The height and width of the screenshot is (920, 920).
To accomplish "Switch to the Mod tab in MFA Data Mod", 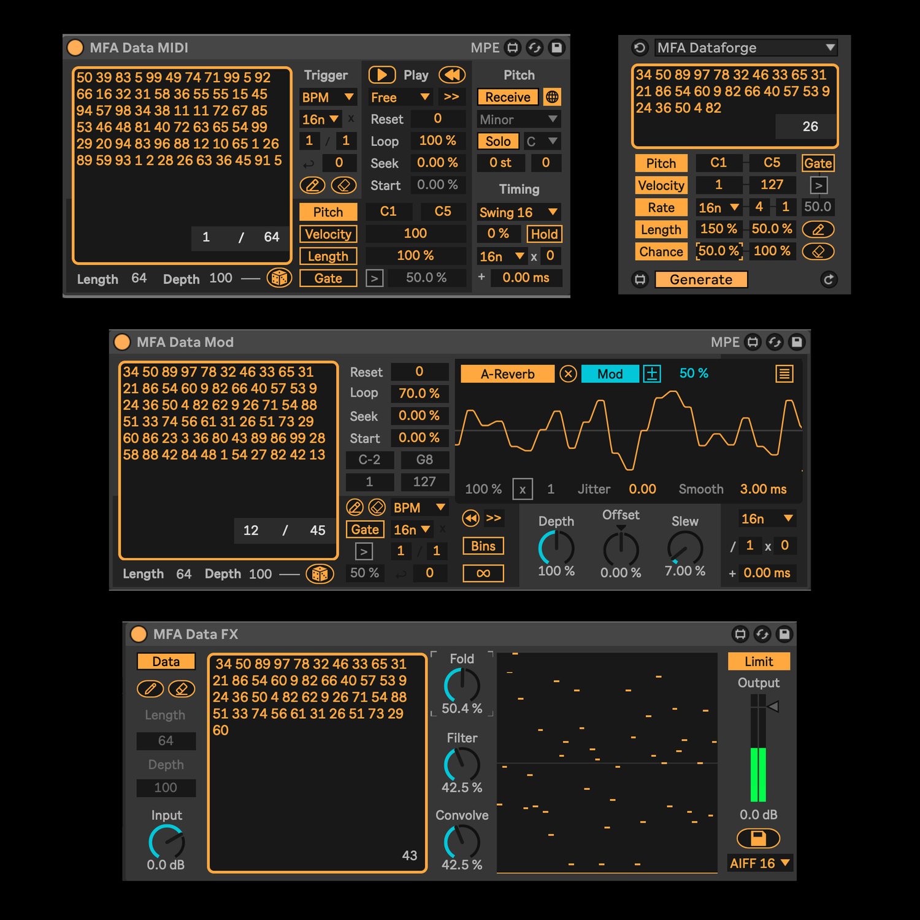I will (x=608, y=374).
